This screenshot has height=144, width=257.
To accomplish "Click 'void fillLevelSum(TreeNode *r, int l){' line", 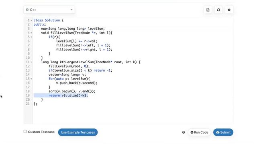I will tap(77, 33).
